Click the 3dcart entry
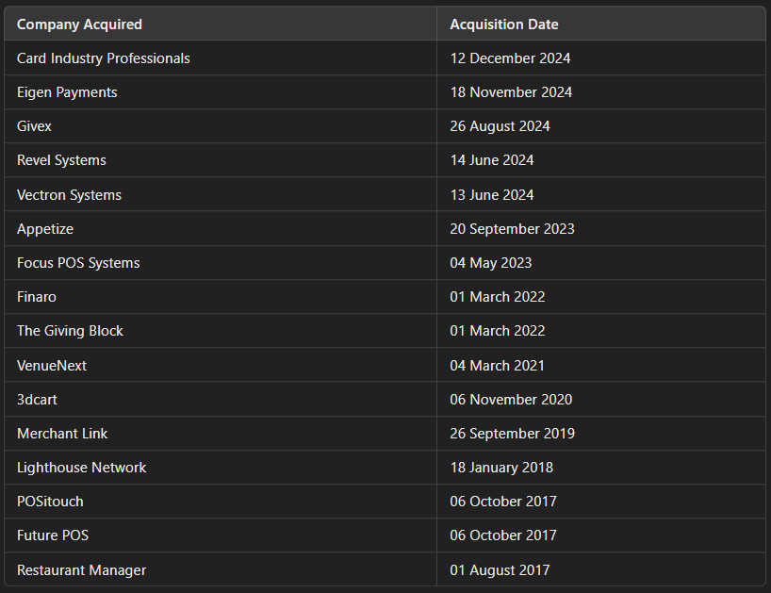The width and height of the screenshot is (771, 593). (37, 400)
